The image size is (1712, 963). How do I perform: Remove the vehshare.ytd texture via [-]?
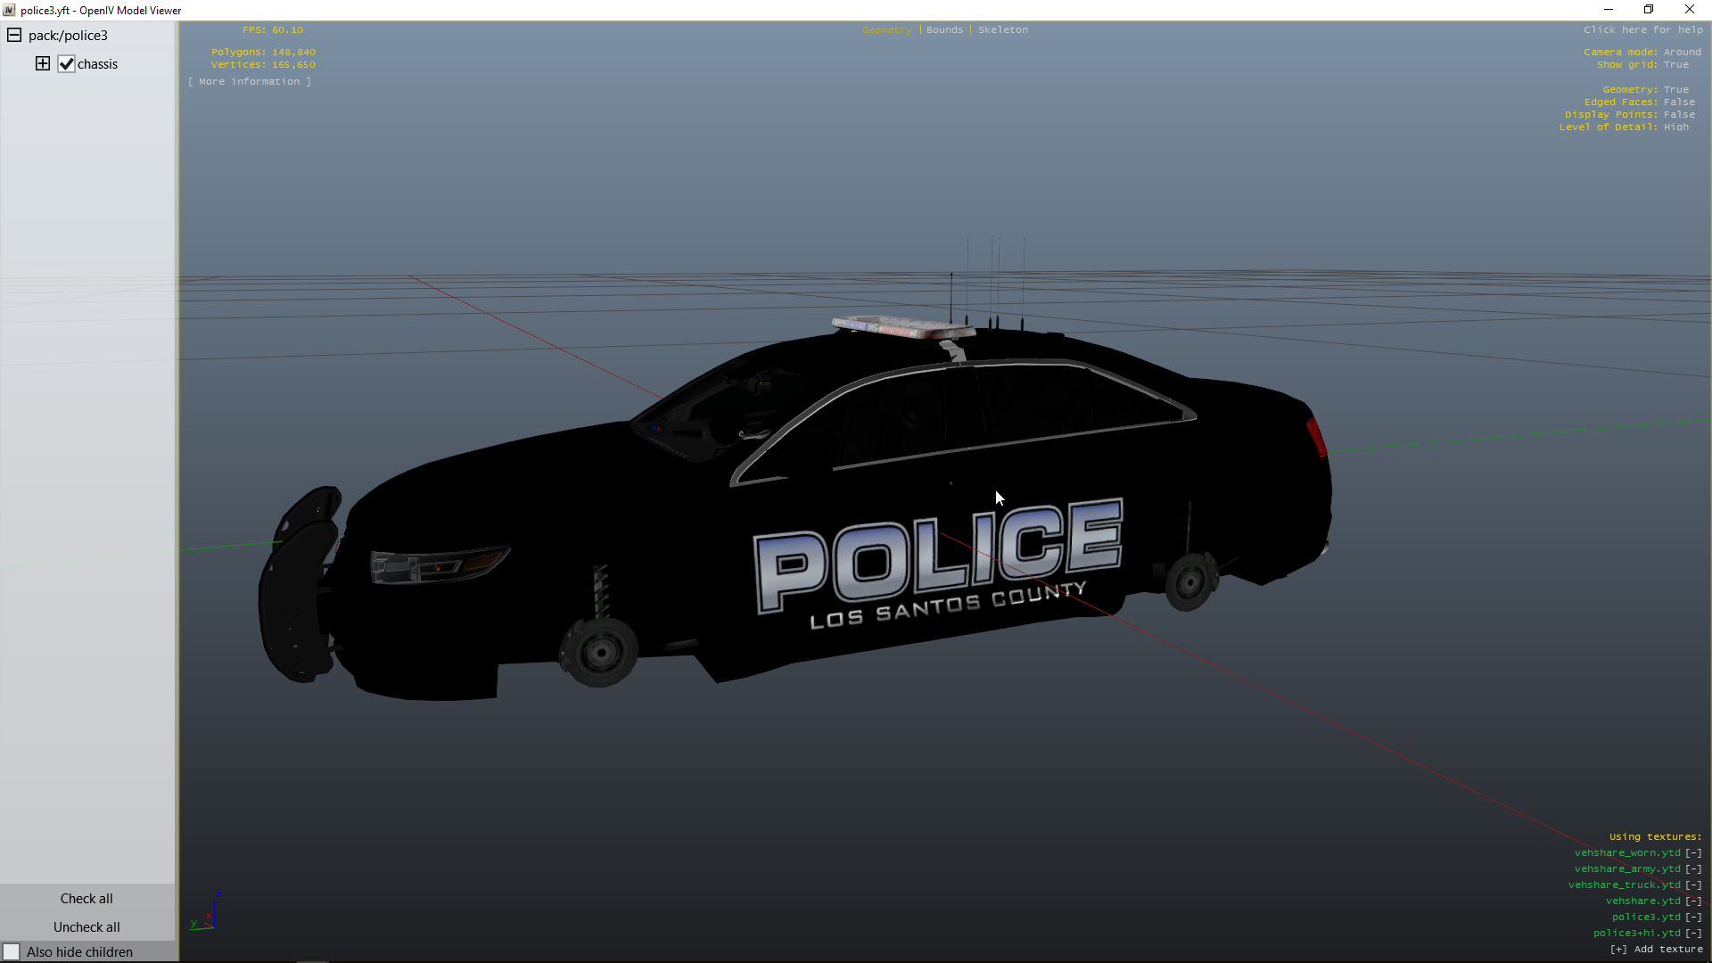pyautogui.click(x=1693, y=901)
